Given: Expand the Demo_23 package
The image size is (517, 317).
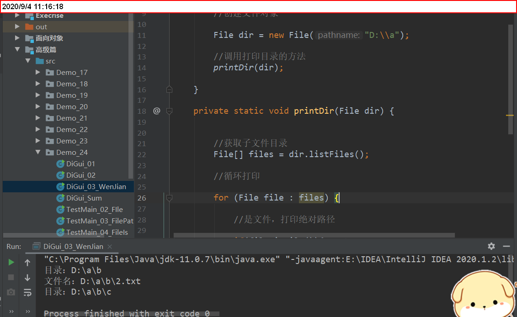Looking at the screenshot, I should coord(38,141).
